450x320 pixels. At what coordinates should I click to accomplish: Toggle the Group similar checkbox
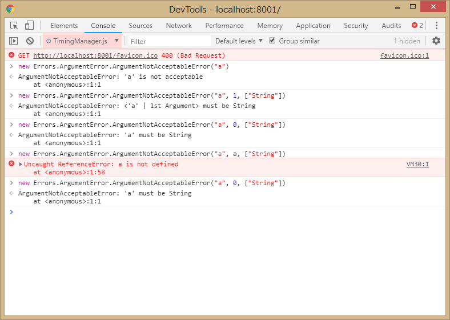pos(272,41)
